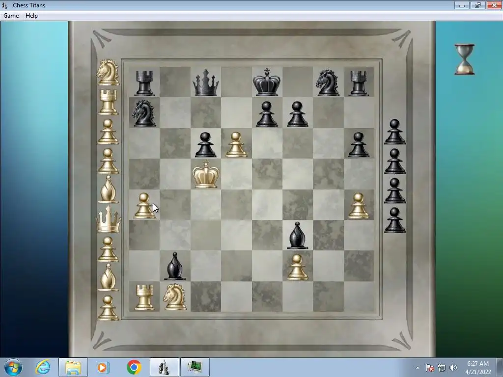Switch to the Chess Titans taskbar button
Screen dimensions: 503x377
165,367
